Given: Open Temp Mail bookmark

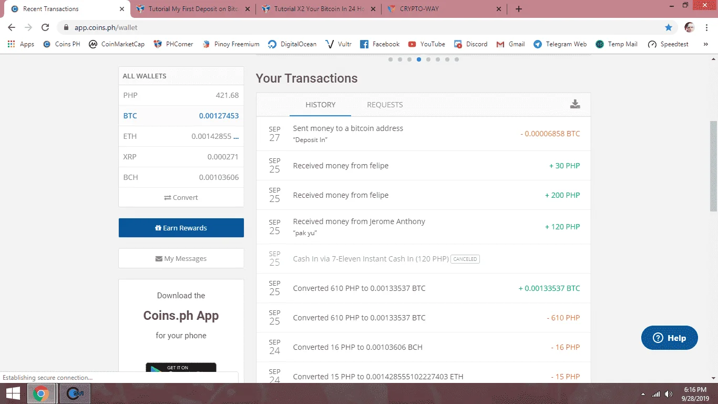Looking at the screenshot, I should 617,44.
